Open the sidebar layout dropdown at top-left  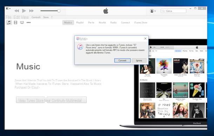(8, 8)
